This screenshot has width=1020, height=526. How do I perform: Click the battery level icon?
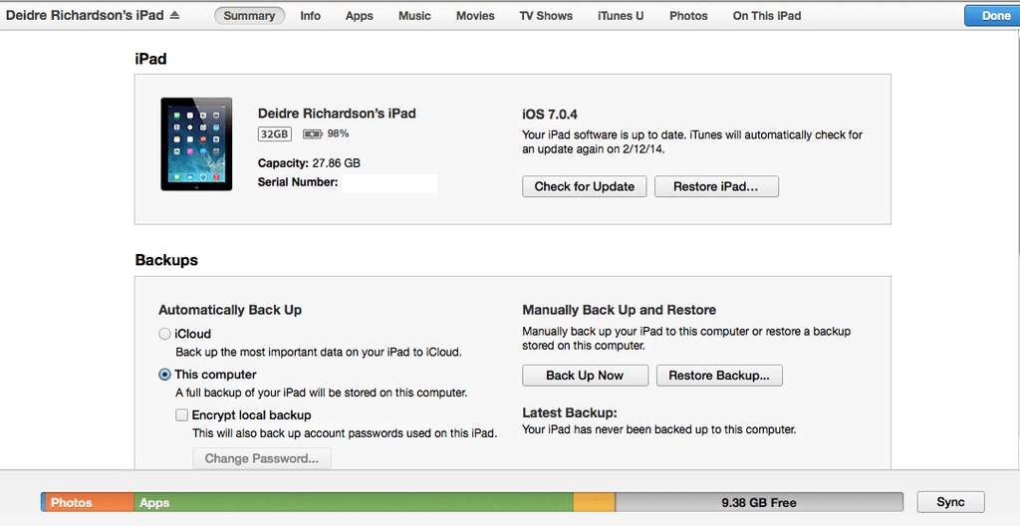312,134
